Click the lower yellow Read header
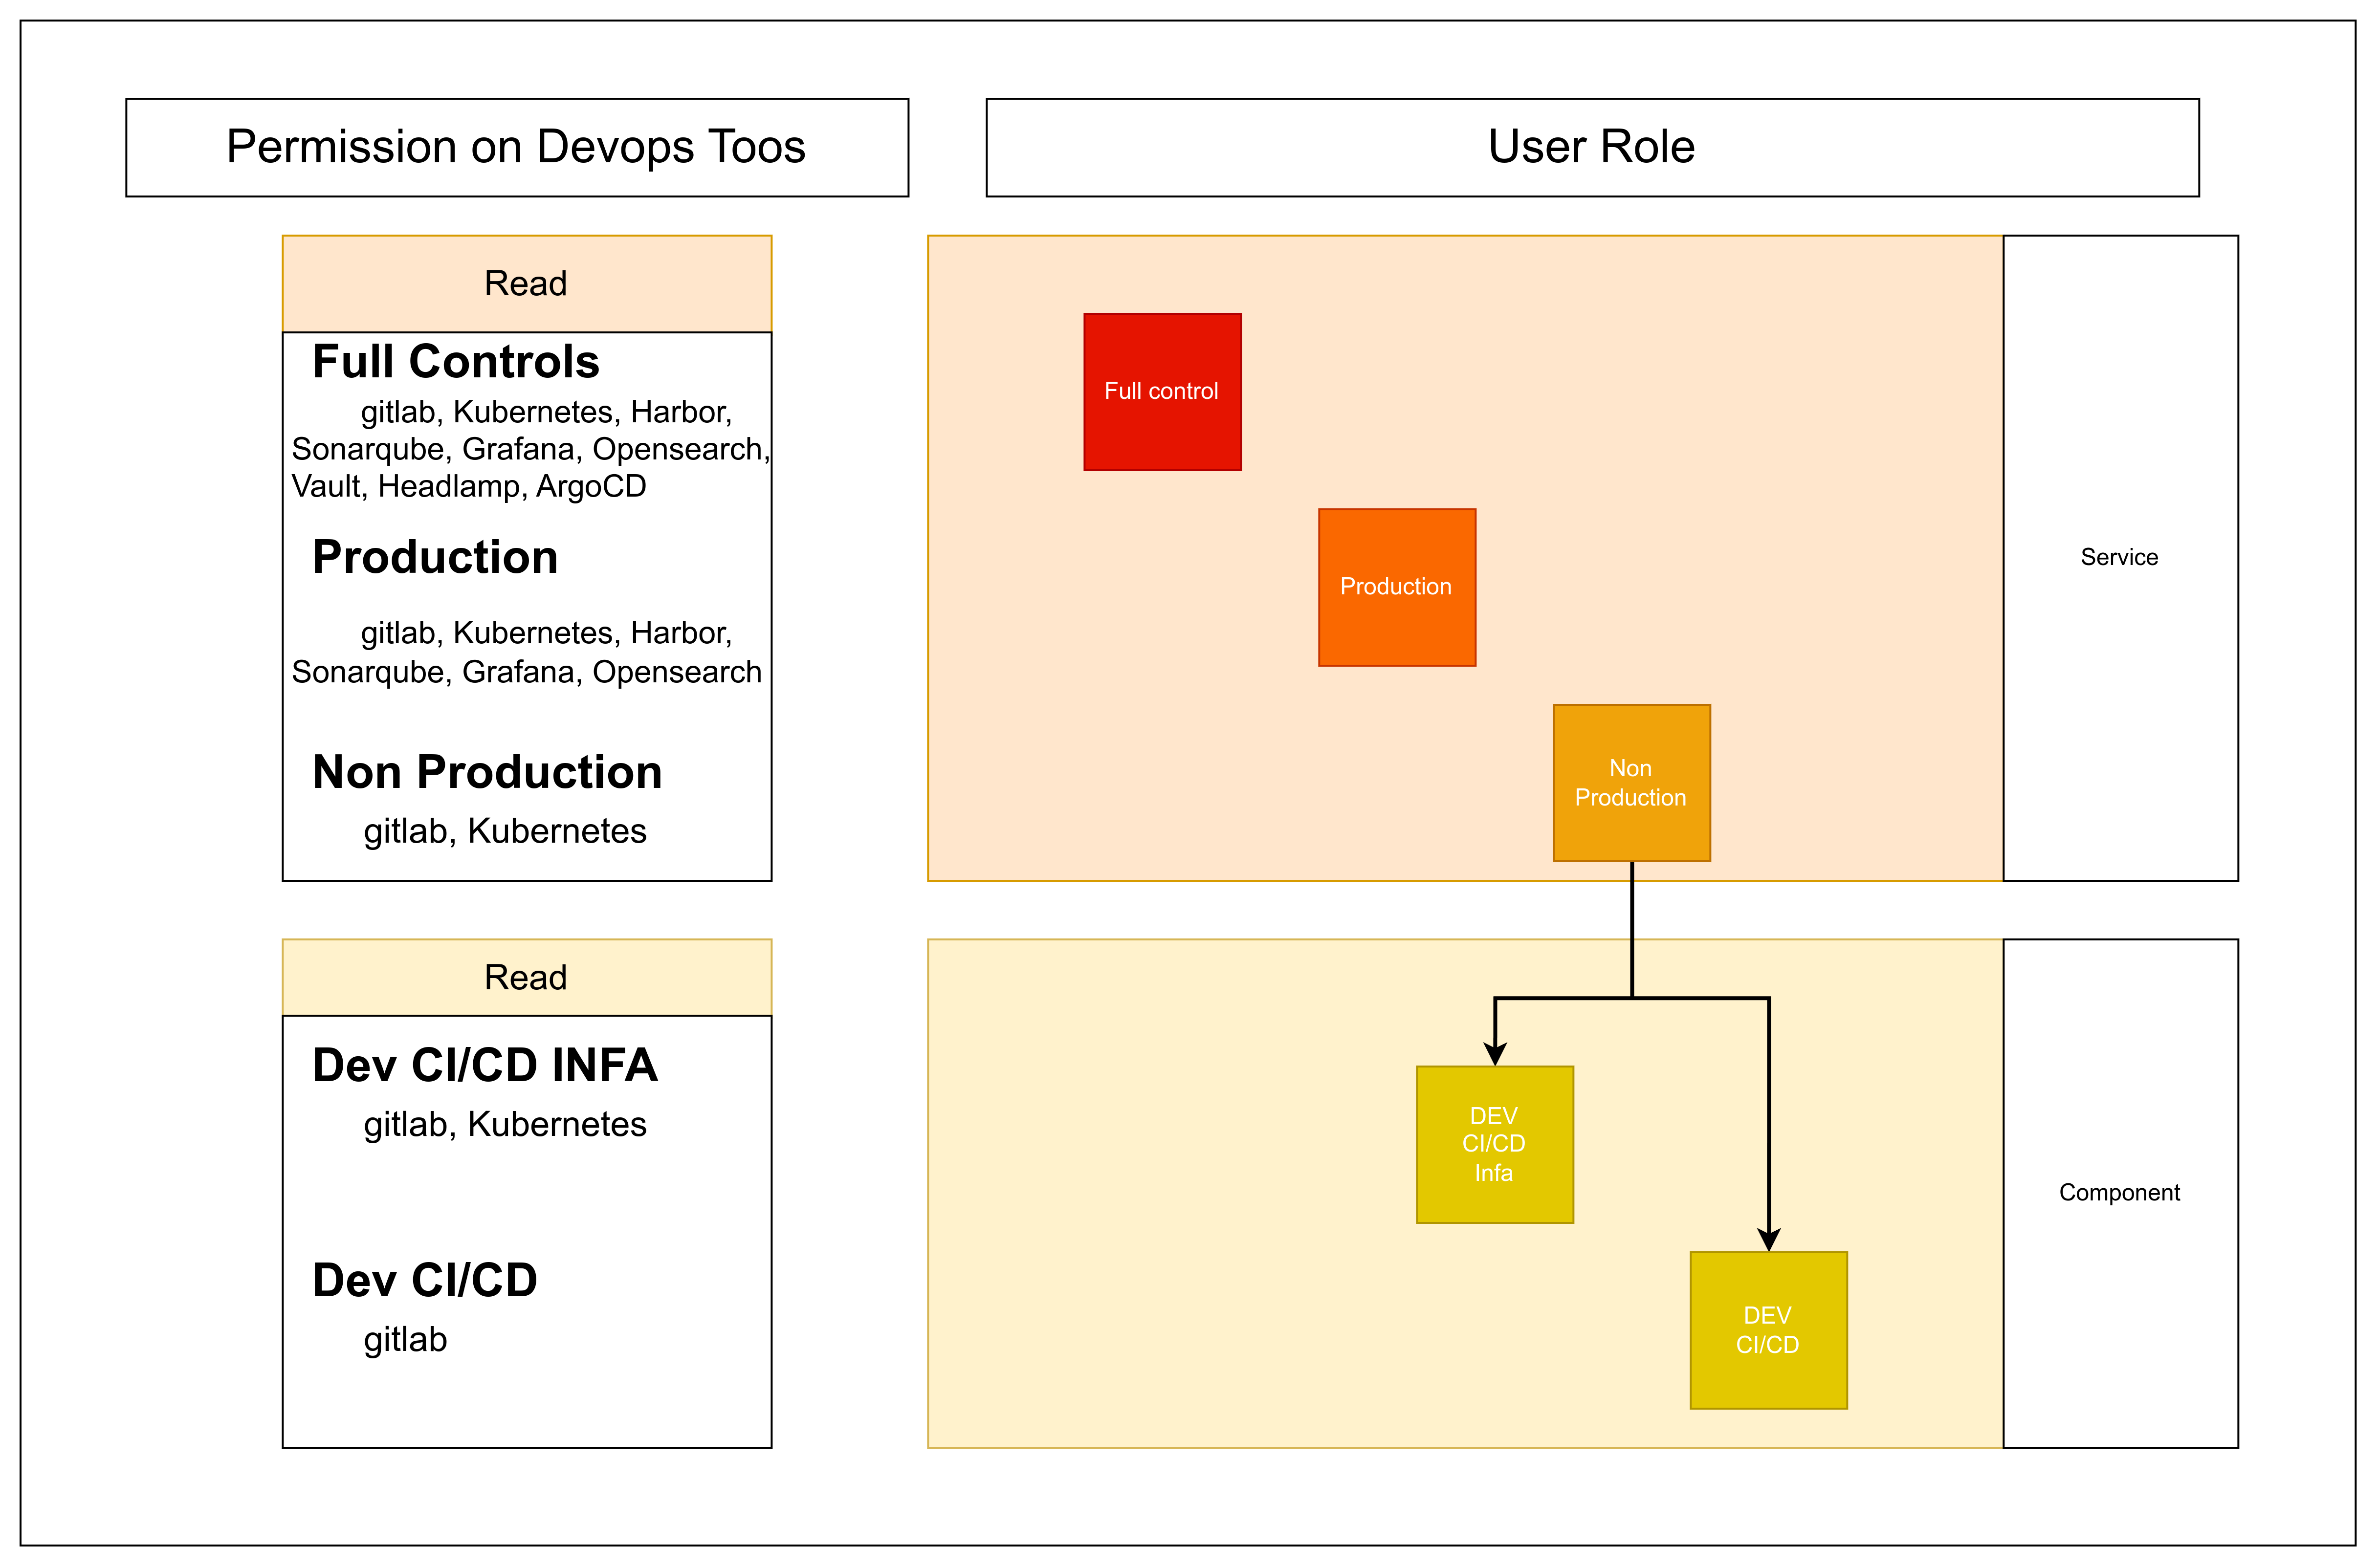The height and width of the screenshot is (1568, 2378). (x=527, y=977)
